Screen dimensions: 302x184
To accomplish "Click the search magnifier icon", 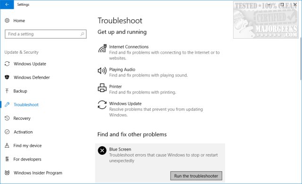I will click(82, 34).
